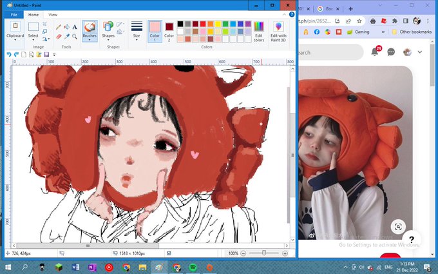Click the Pinterest notifications bell
The image size is (438, 274).
(375, 52)
